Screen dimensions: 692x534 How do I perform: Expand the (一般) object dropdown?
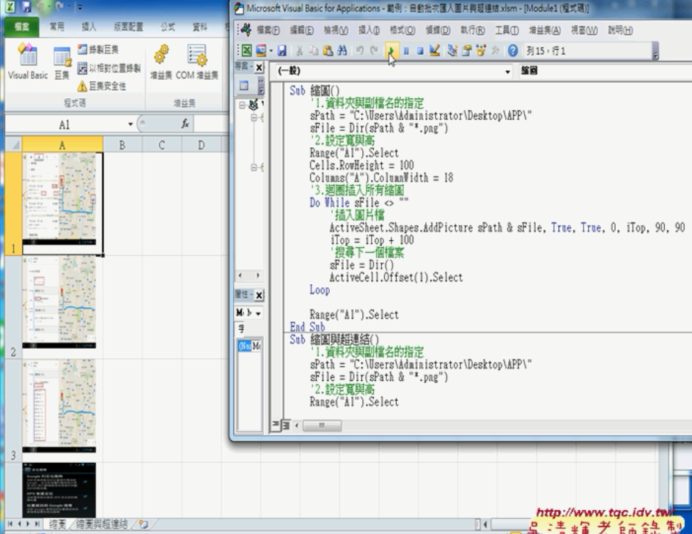(x=508, y=72)
